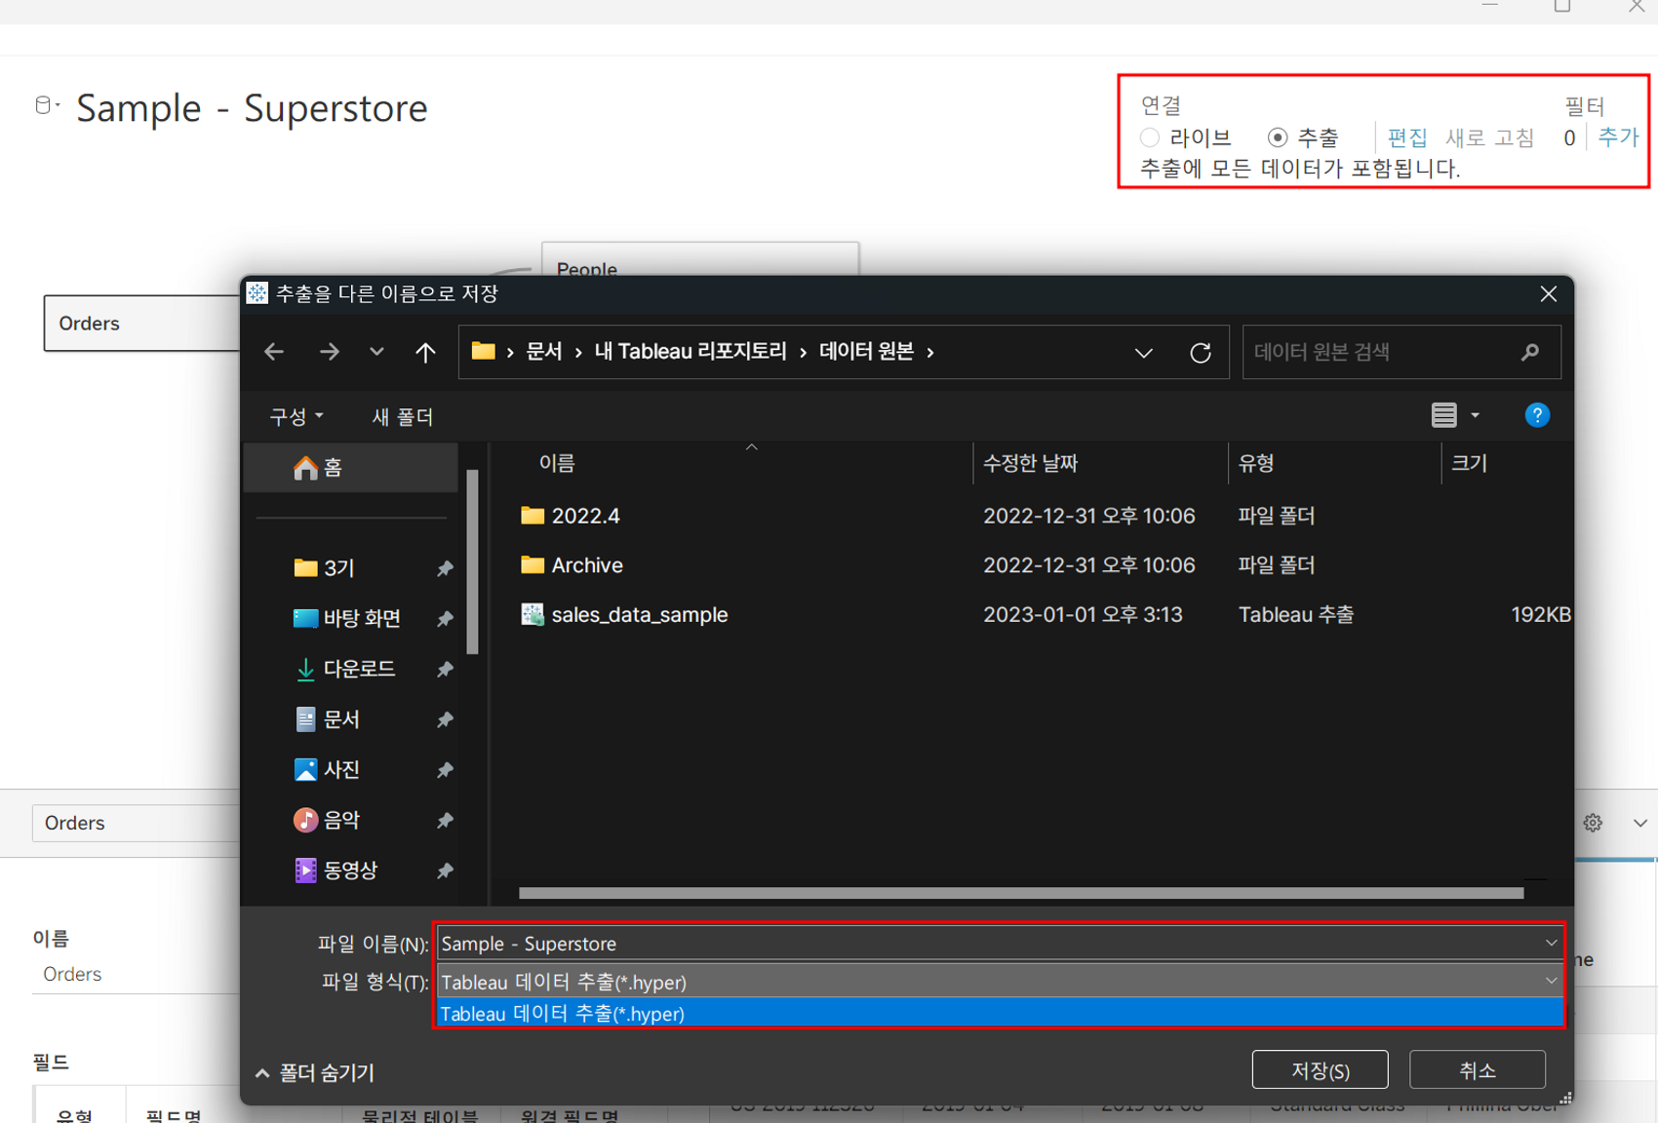Sort files by 수정한 날짜 column
This screenshot has width=1658, height=1123.
click(1030, 463)
